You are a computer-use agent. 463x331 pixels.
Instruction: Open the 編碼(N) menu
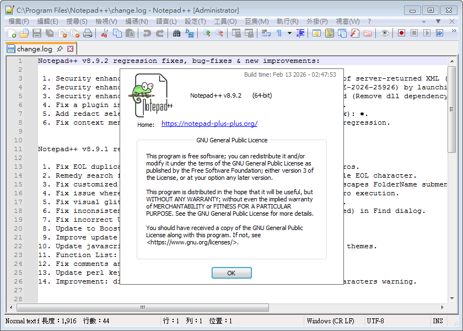(x=137, y=22)
